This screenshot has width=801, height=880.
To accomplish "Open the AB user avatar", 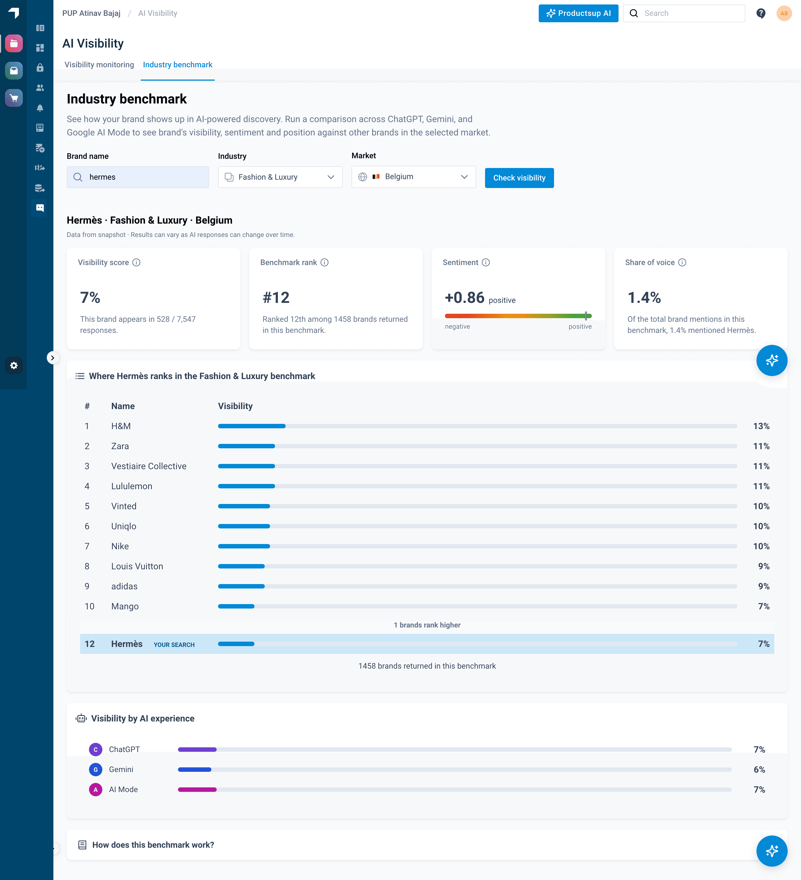I will tap(784, 13).
